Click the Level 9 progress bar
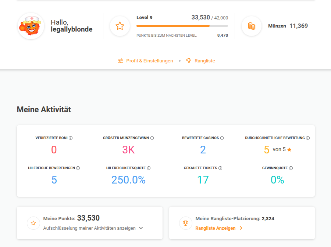331x247 pixels. pyautogui.click(x=182, y=26)
